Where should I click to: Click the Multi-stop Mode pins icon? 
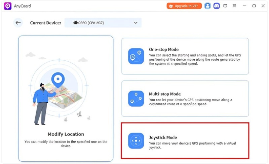click(136, 99)
